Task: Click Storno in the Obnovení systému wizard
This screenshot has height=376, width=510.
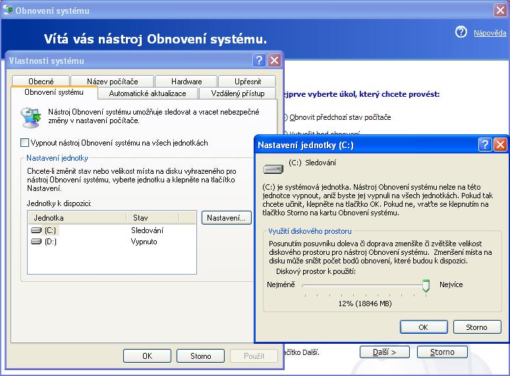Action: tap(442, 352)
